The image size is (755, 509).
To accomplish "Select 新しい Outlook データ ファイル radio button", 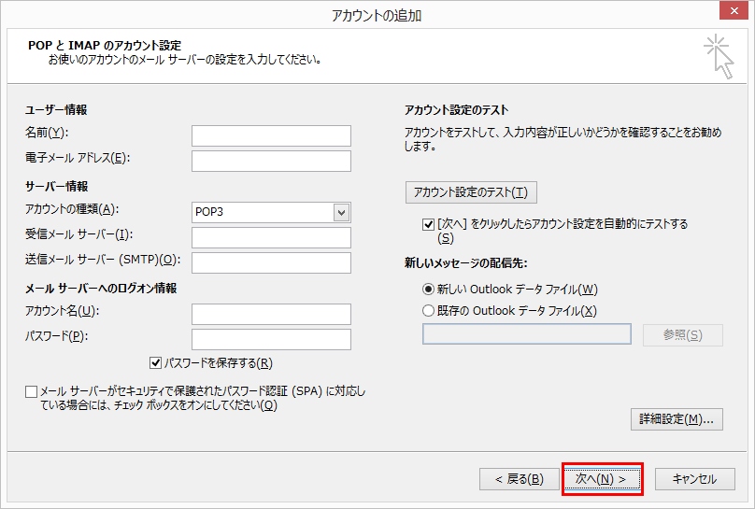I will tap(428, 290).
